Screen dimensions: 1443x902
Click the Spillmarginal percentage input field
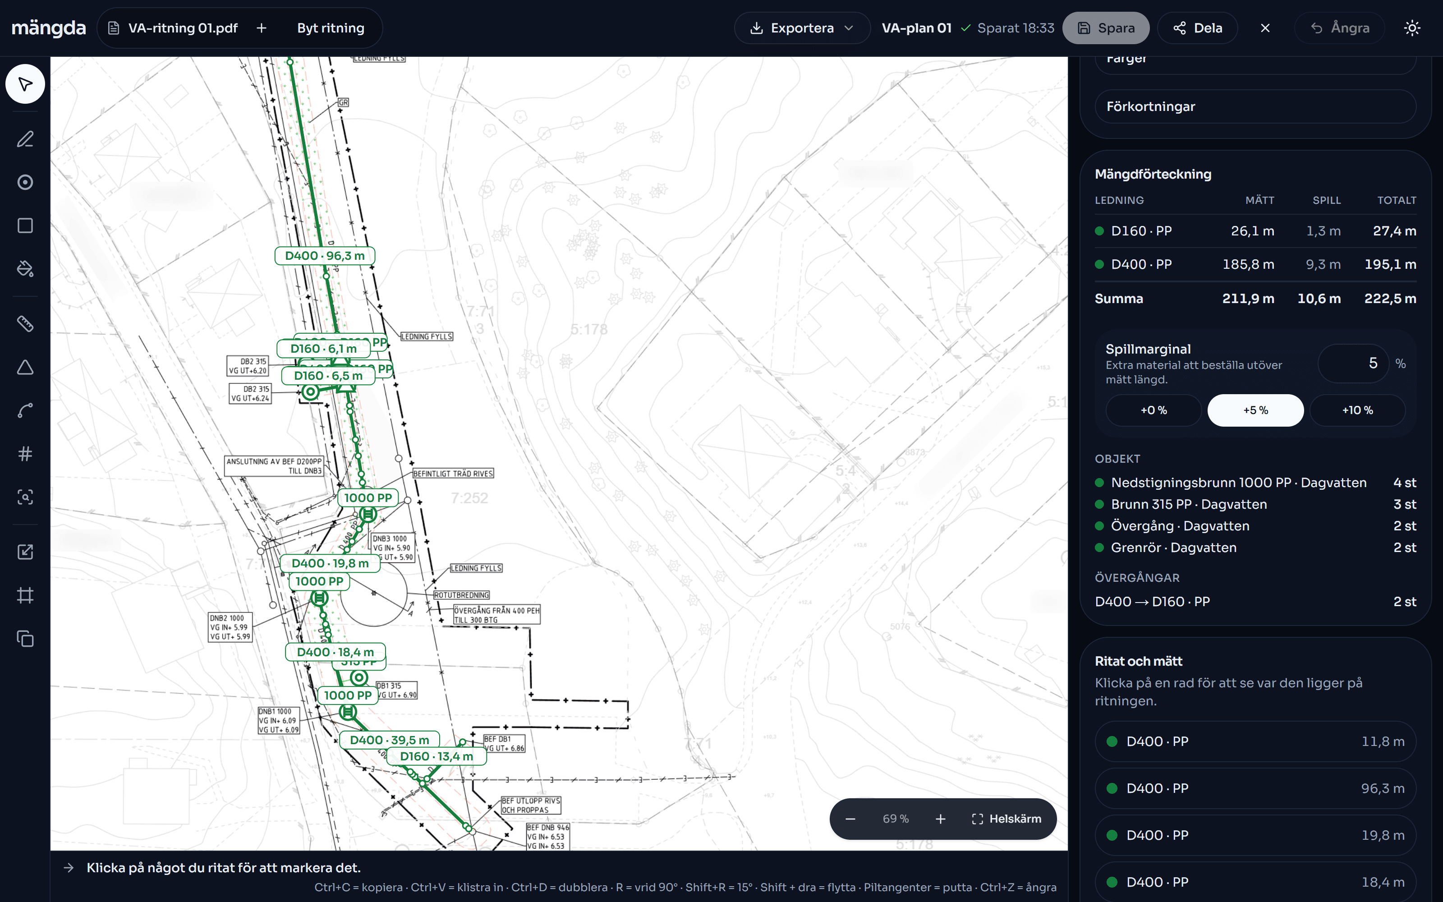(x=1353, y=364)
